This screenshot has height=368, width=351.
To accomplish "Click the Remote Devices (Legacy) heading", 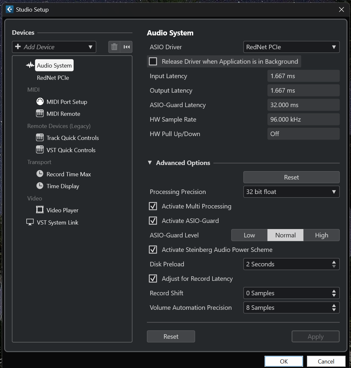I will click(x=59, y=126).
